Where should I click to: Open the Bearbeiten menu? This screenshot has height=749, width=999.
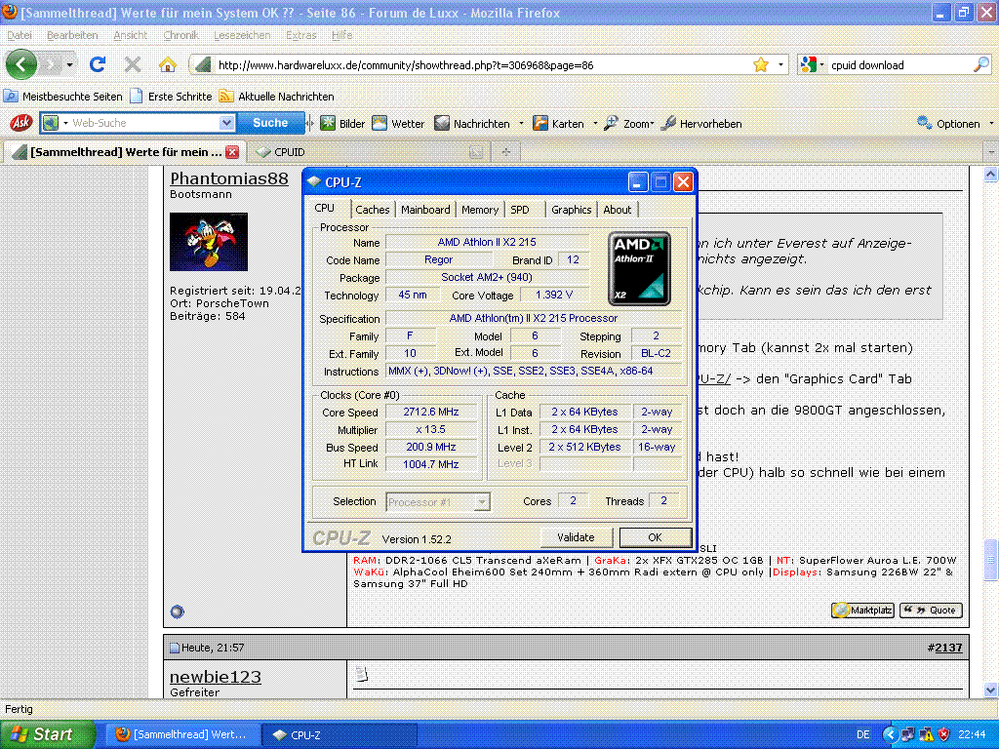(72, 35)
